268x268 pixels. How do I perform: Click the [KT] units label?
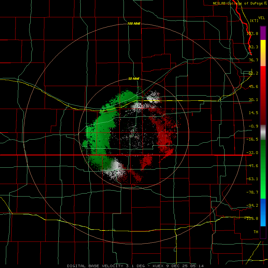[254, 21]
